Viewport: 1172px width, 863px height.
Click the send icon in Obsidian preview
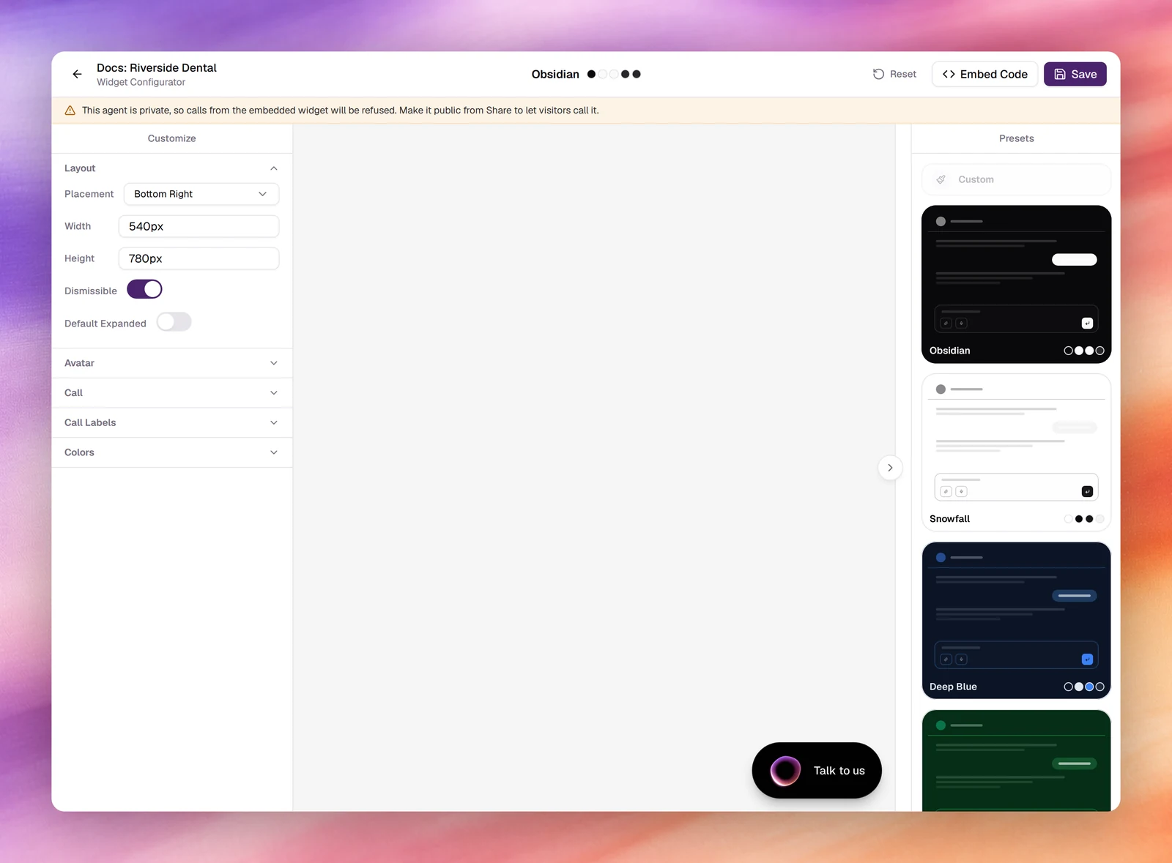pyautogui.click(x=1087, y=323)
